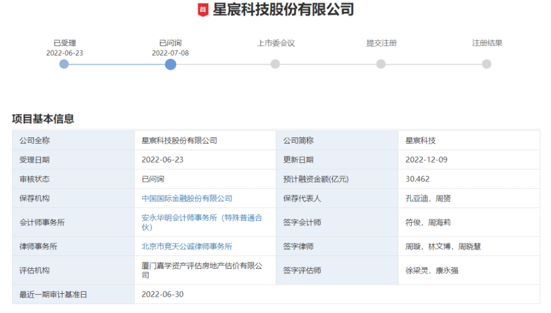
Task: Click the 受理日期 value 2022-06-23
Action: (x=162, y=160)
